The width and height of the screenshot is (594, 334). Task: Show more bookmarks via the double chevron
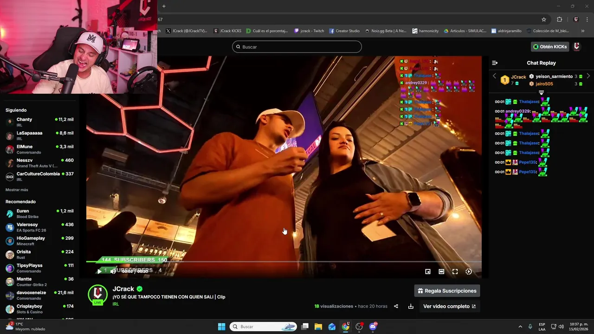coord(583,31)
